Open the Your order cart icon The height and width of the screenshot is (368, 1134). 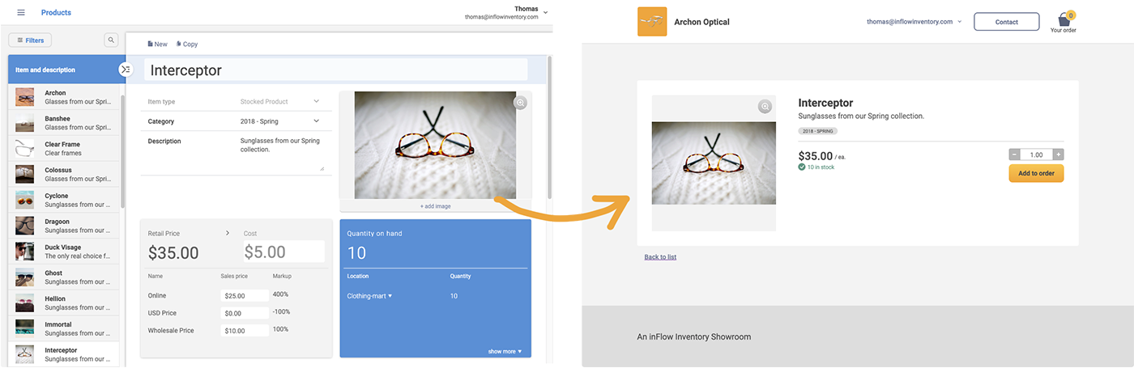(1064, 20)
